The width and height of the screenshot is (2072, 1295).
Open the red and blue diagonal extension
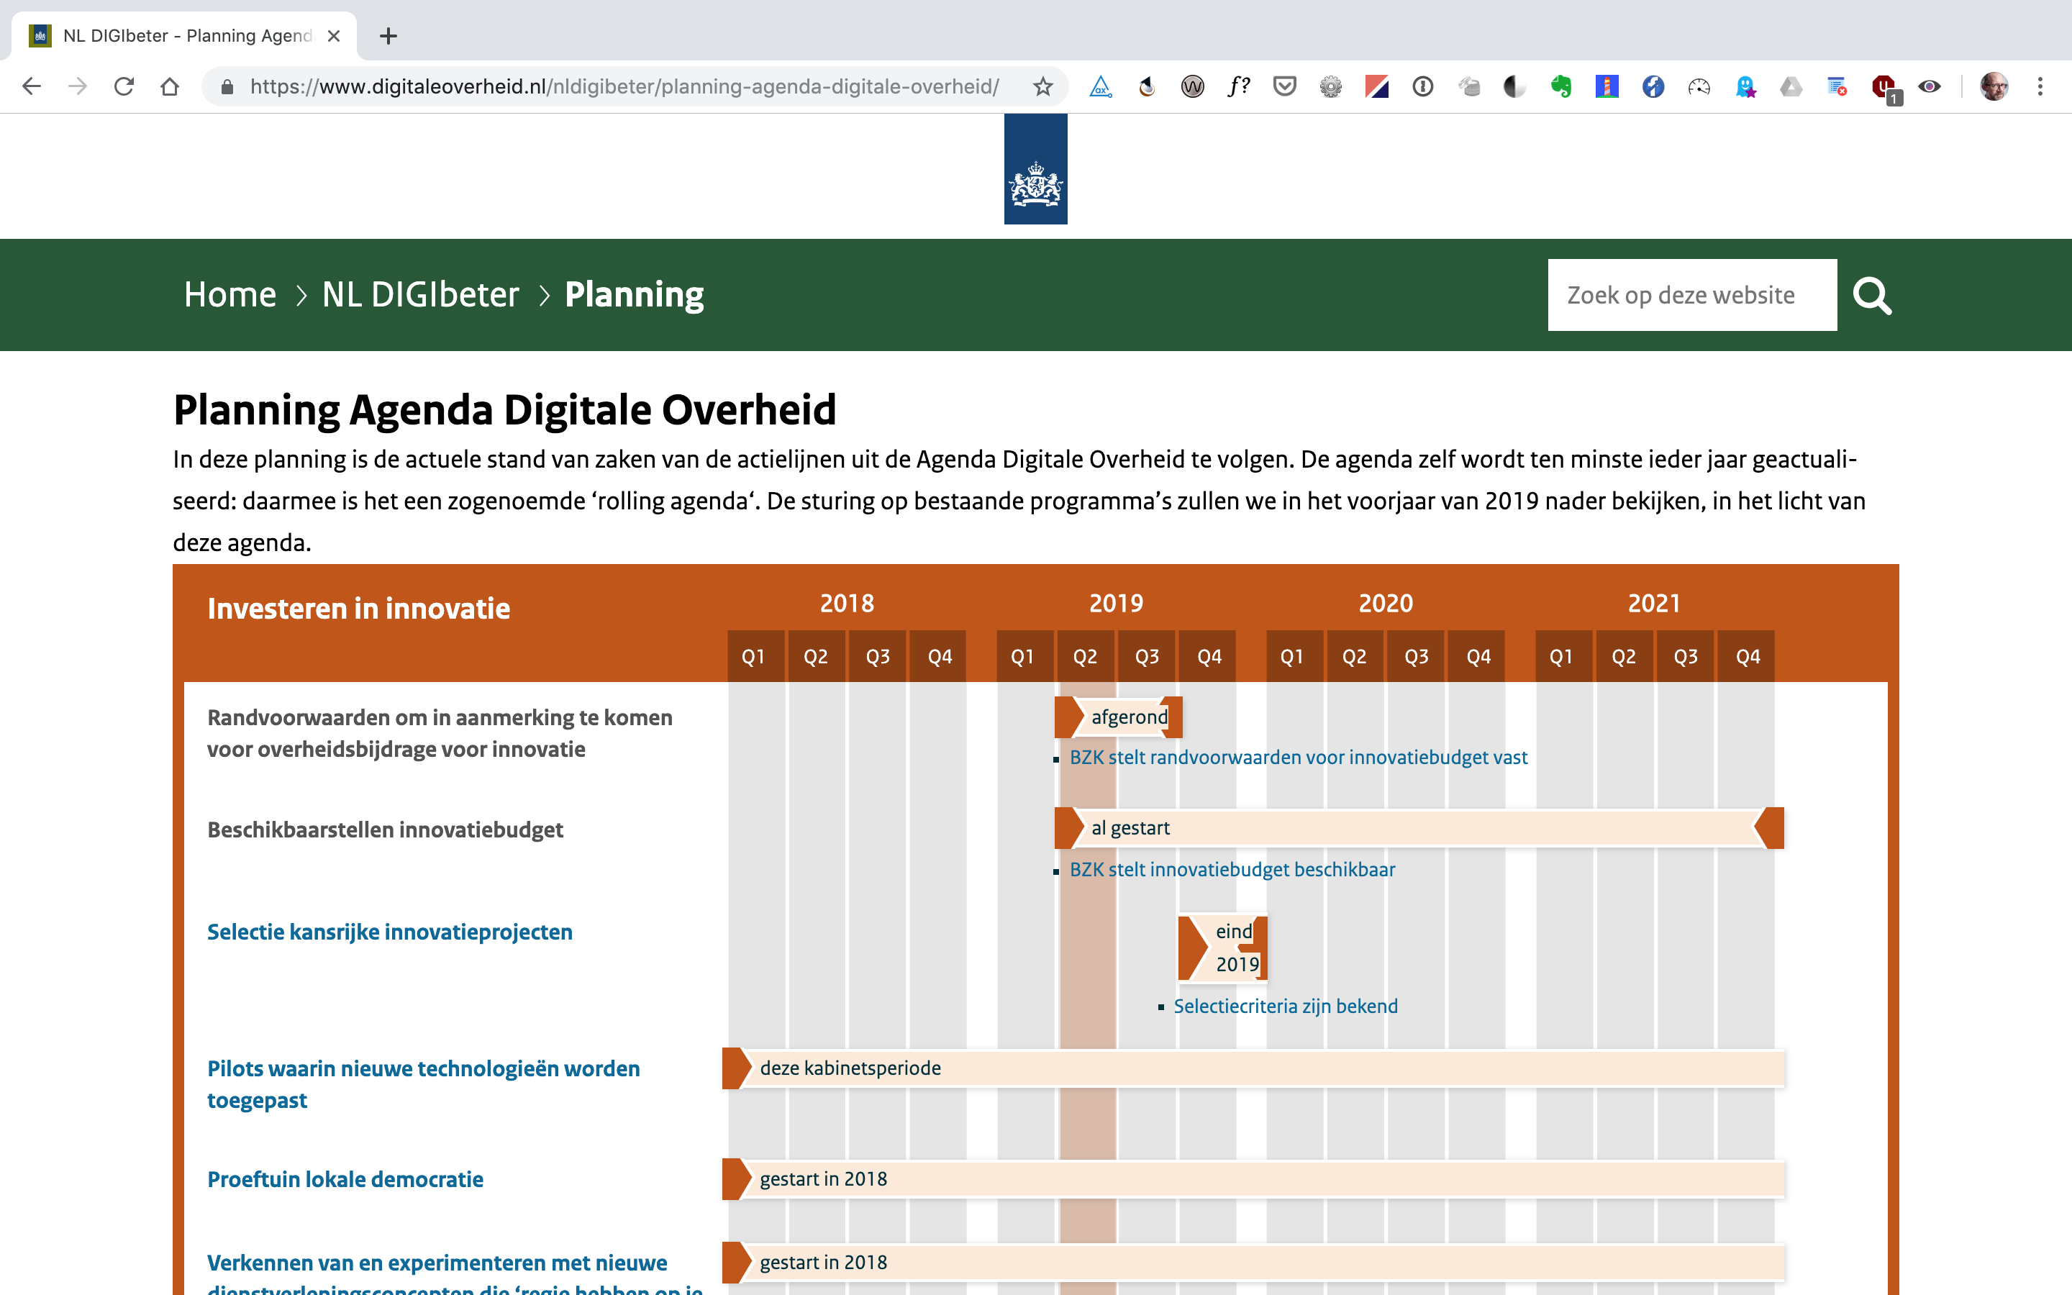tap(1377, 86)
